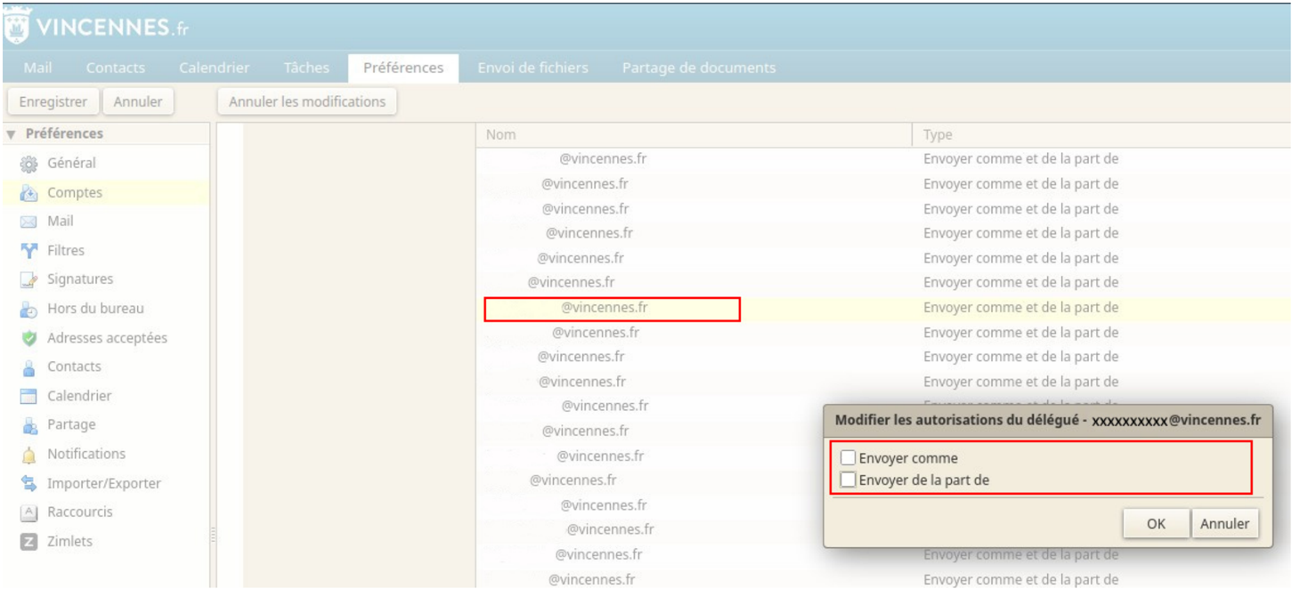This screenshot has width=1292, height=589.
Task: Select Zimlets in preferences tree
Action: pyautogui.click(x=69, y=541)
